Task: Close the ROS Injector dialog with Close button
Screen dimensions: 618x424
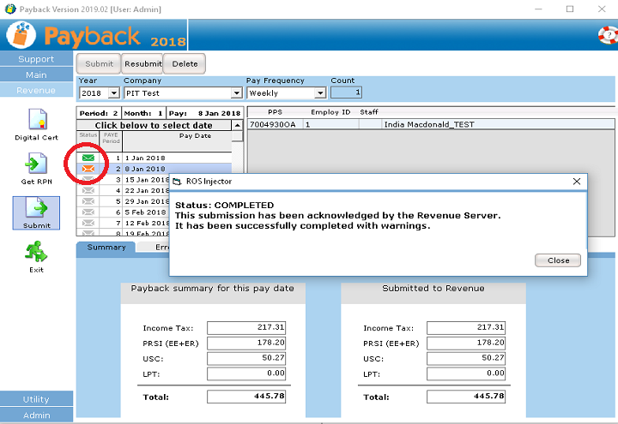Action: [558, 260]
